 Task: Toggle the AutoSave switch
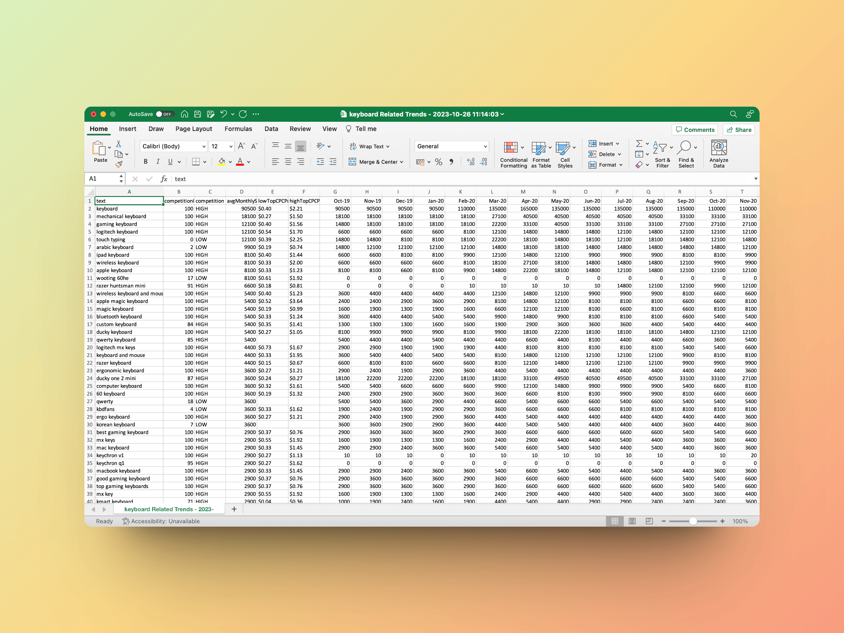coord(165,114)
